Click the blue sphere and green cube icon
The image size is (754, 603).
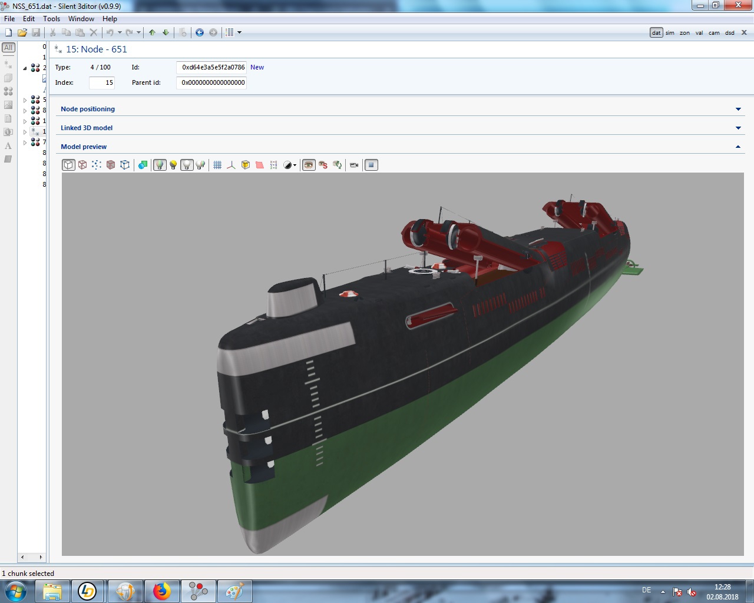point(143,165)
